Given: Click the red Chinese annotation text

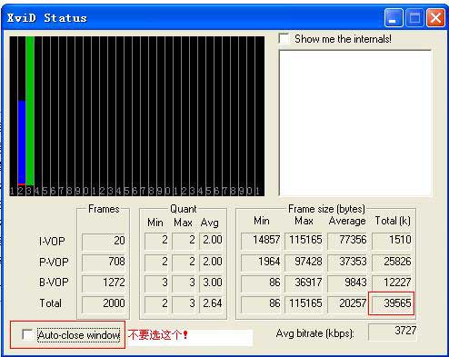Looking at the screenshot, I should pyautogui.click(x=158, y=335).
